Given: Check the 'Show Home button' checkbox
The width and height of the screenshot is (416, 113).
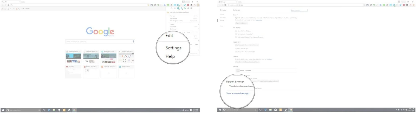Looking at the screenshot, I should [x=236, y=49].
